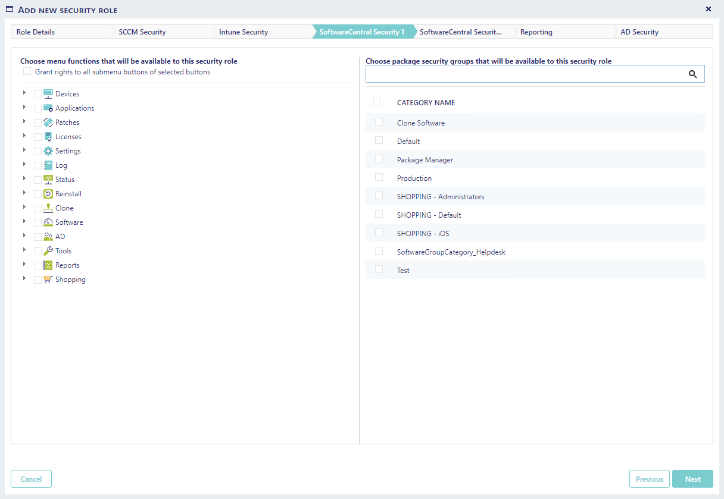Select all categories via header checkbox
This screenshot has width=724, height=499.
(x=377, y=102)
